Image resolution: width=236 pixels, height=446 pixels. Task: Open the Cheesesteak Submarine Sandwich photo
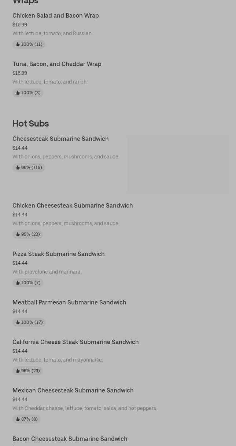point(178,164)
